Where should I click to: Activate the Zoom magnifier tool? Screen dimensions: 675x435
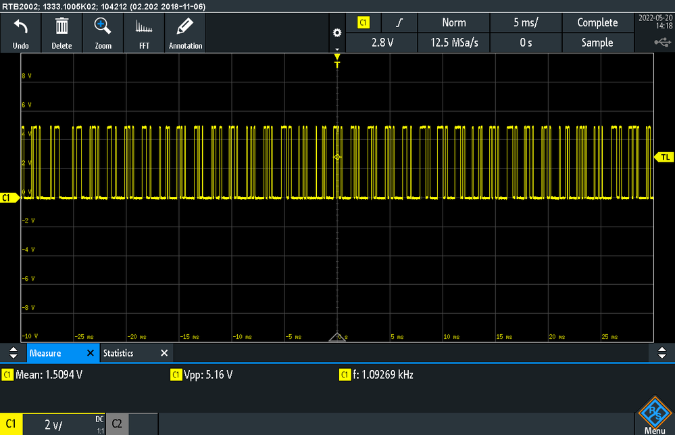[x=103, y=33]
